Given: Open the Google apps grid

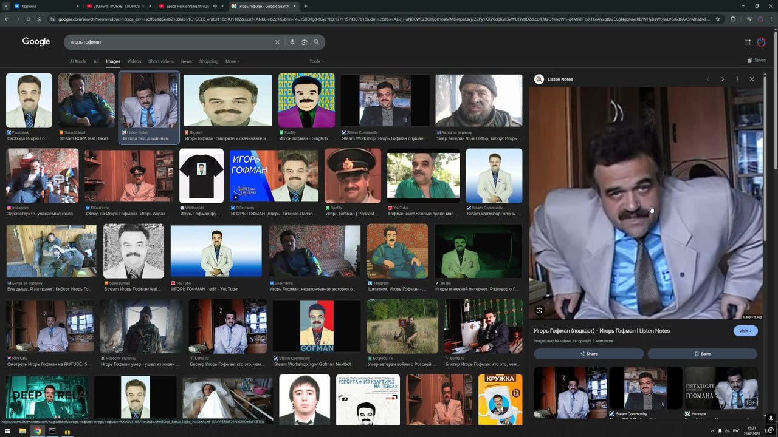Looking at the screenshot, I should [748, 42].
